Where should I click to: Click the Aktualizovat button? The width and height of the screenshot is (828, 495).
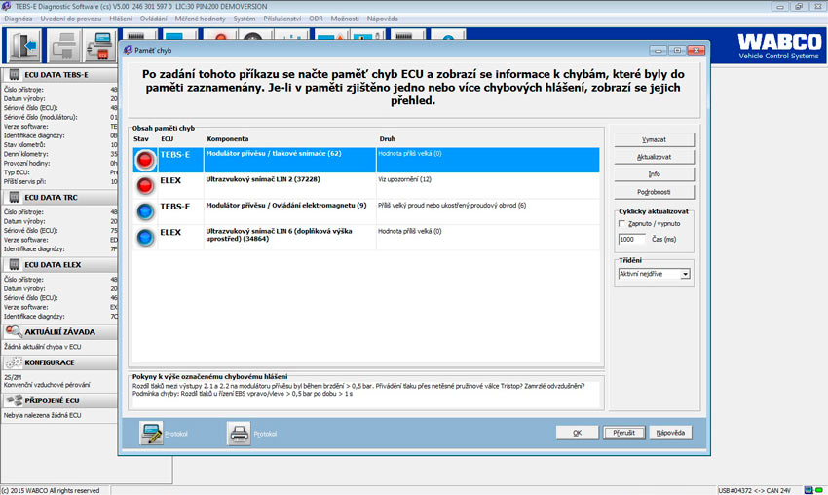click(654, 157)
